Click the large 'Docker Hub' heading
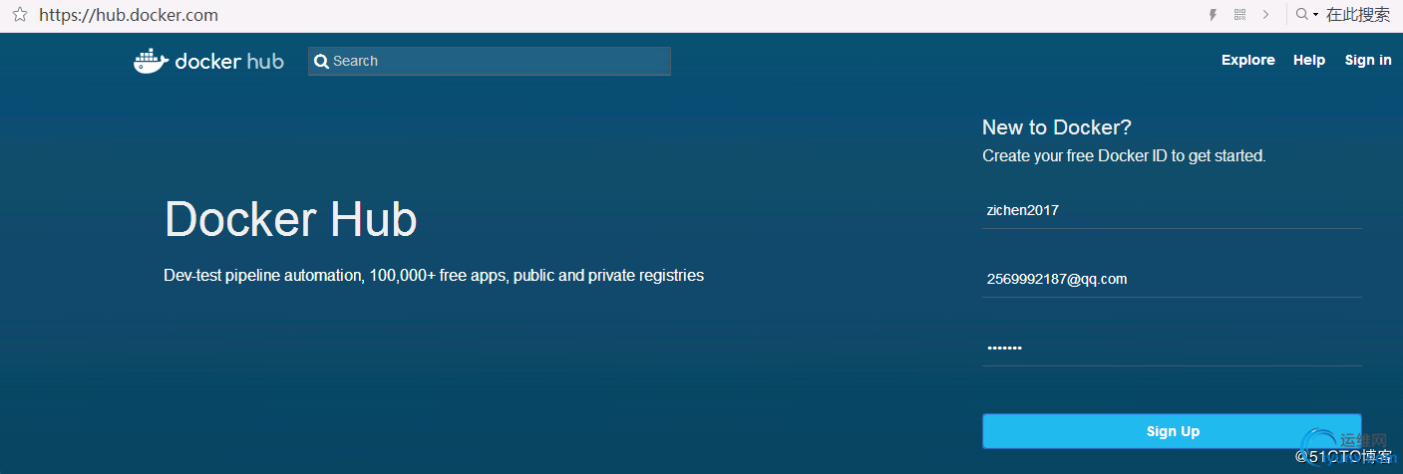 [290, 219]
